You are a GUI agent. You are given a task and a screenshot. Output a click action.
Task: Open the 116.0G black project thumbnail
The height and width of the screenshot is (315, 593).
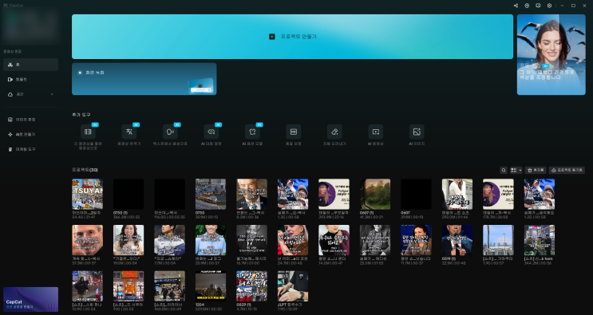(x=170, y=194)
